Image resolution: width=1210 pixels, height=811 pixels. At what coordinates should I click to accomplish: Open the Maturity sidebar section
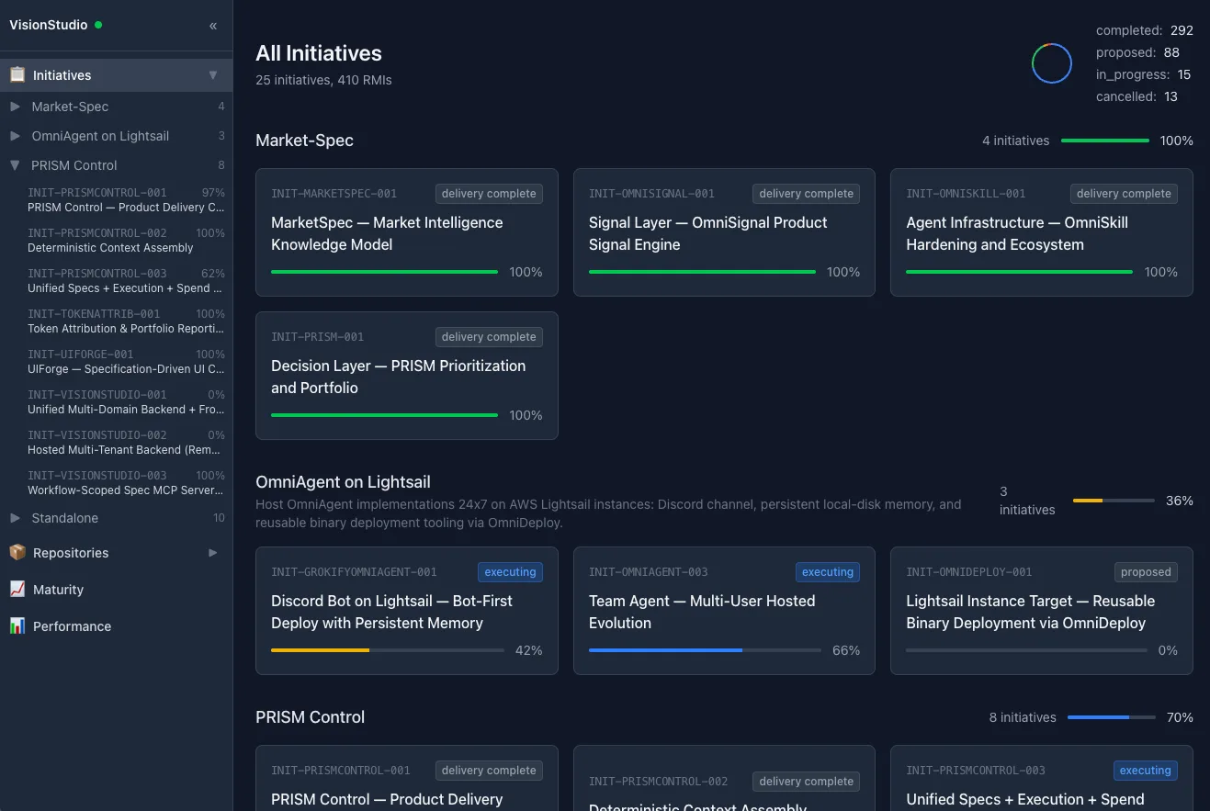click(x=116, y=590)
